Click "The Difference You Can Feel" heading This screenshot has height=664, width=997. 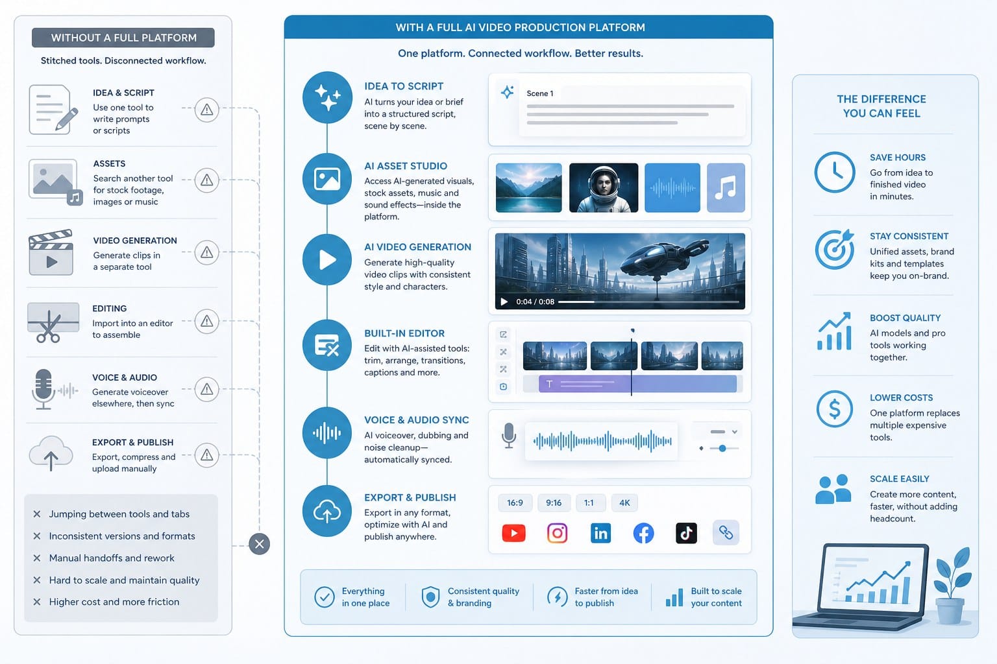(881, 106)
